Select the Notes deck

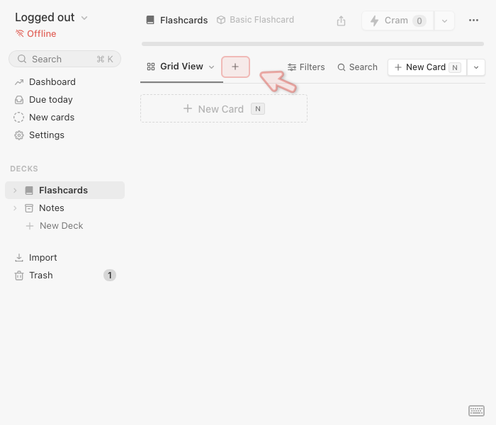click(x=51, y=208)
